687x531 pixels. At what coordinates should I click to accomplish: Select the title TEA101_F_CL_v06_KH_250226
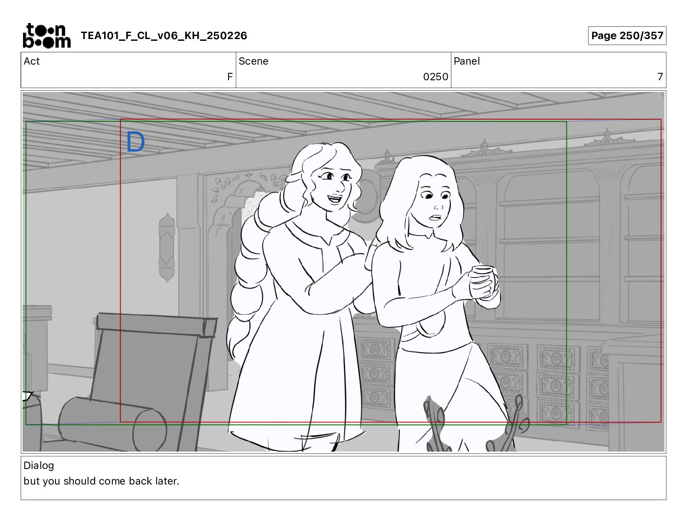[164, 36]
